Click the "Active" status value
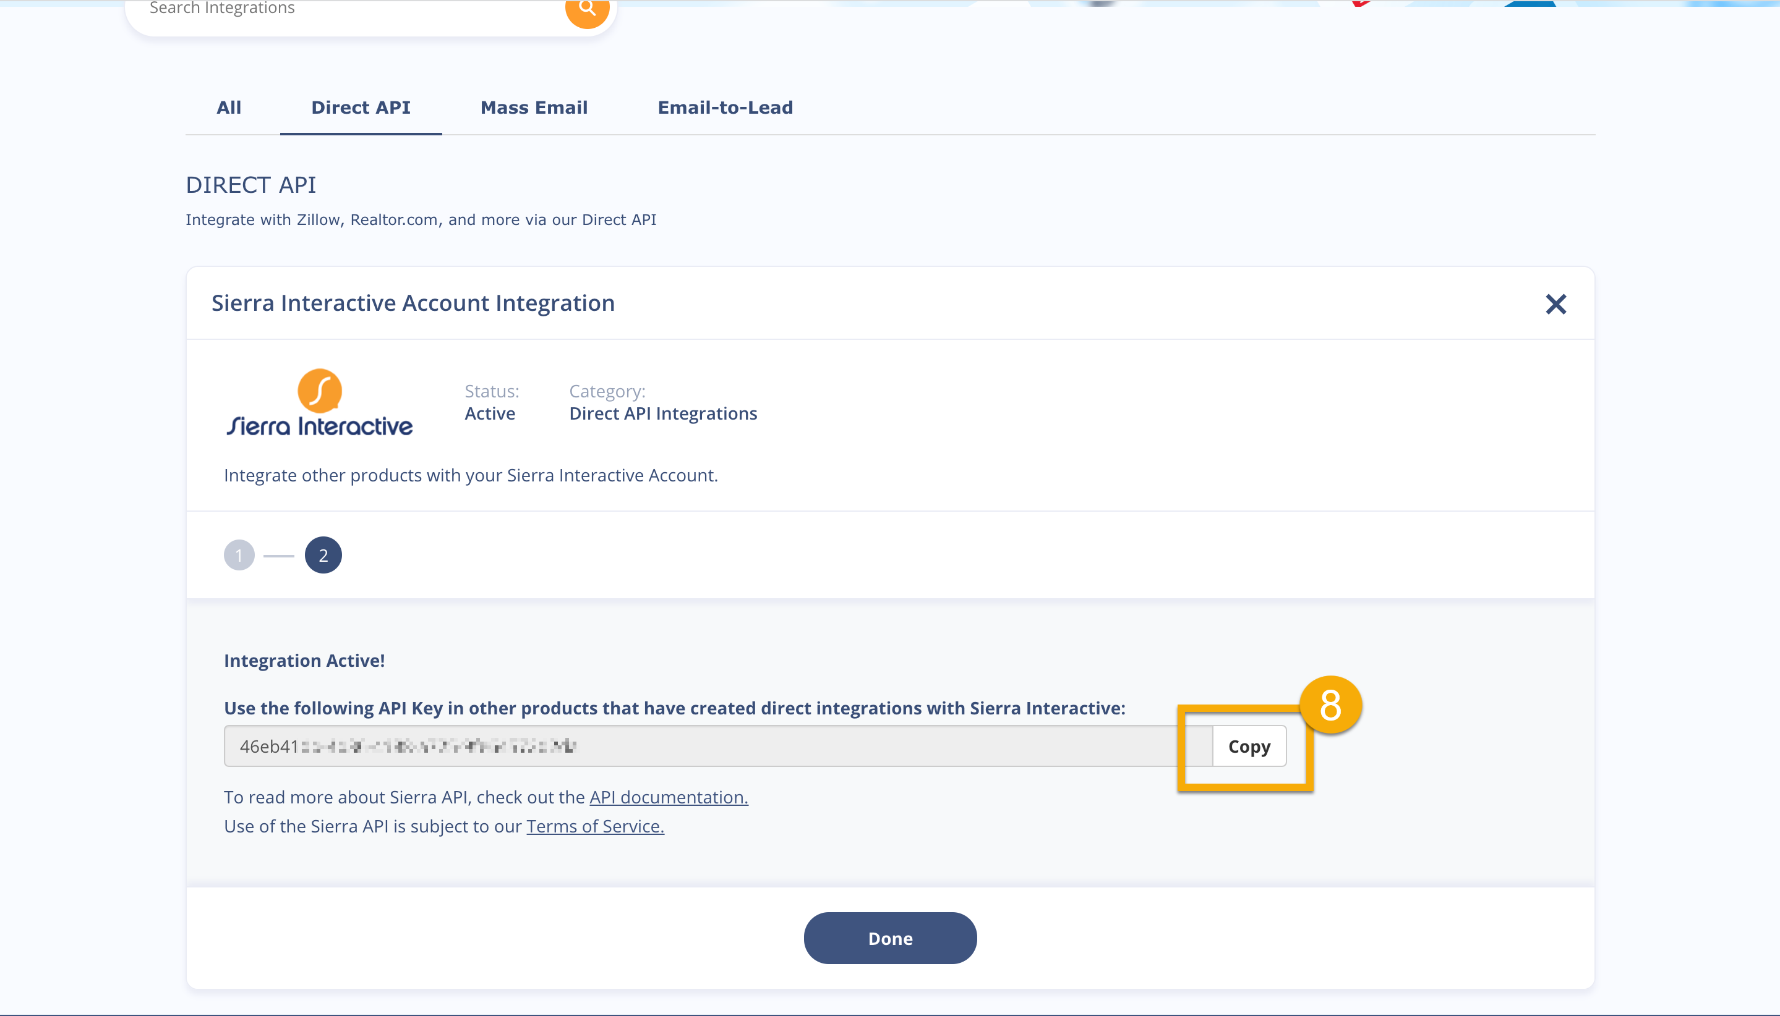Viewport: 1780px width, 1016px height. (489, 414)
